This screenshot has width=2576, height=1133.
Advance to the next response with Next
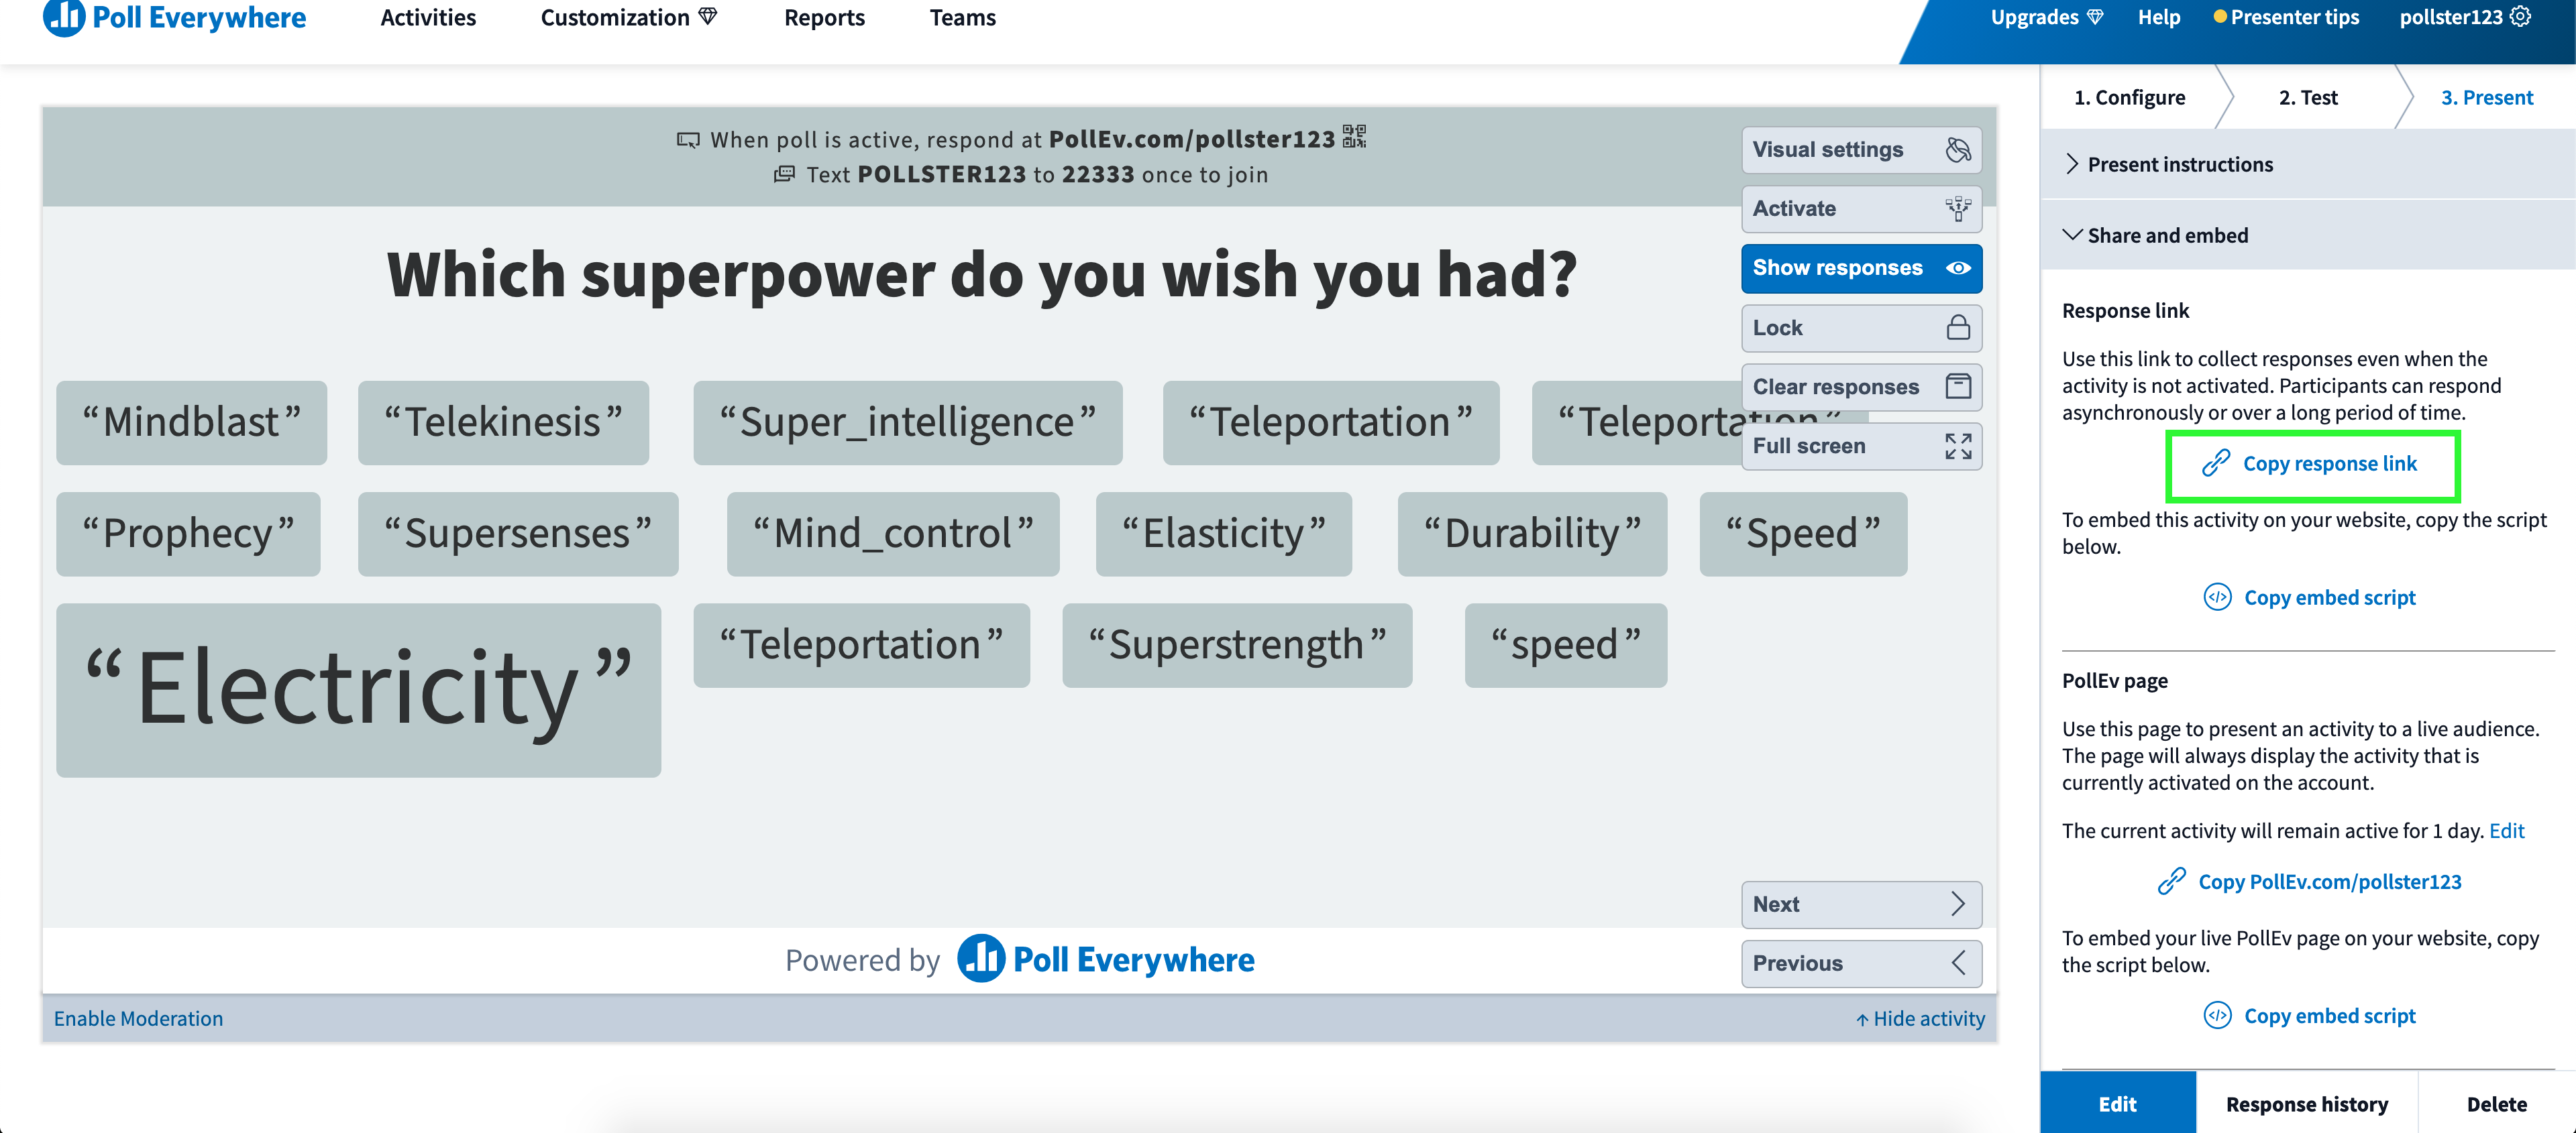click(1860, 904)
